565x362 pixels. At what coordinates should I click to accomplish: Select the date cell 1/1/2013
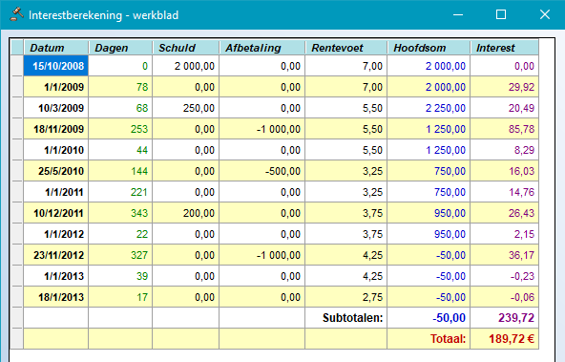point(56,276)
